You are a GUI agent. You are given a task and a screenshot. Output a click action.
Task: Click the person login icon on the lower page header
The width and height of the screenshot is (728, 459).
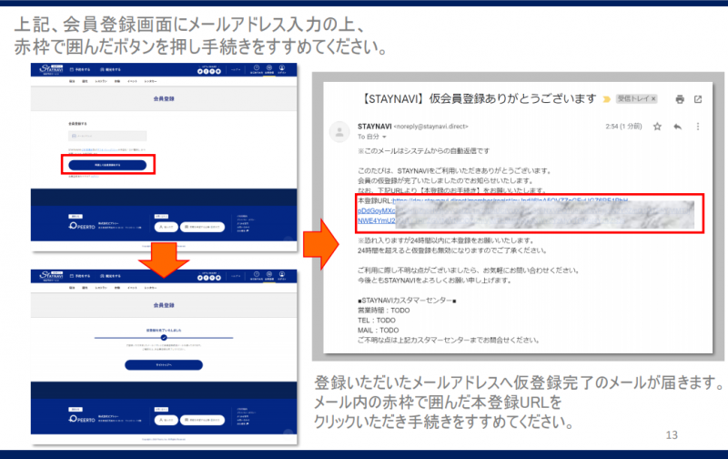tap(282, 276)
